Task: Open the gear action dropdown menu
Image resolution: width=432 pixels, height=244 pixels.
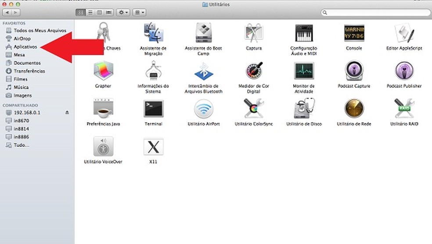Action: click(123, 13)
